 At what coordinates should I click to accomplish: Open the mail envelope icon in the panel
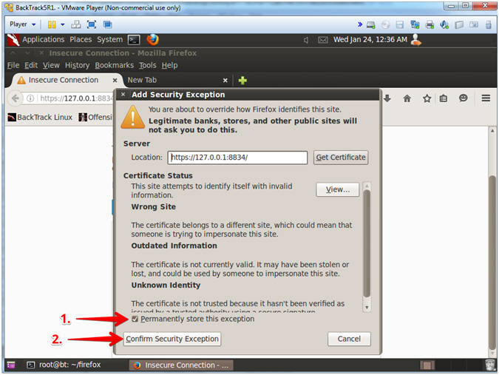coord(323,40)
